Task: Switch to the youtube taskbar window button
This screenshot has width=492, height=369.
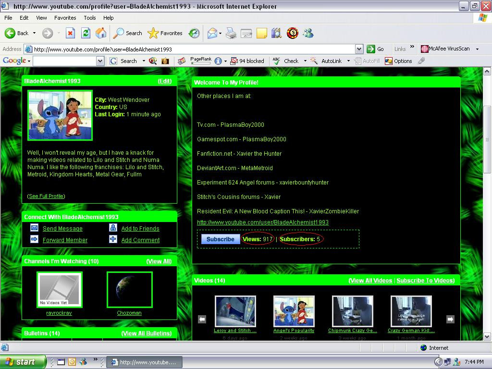Action: click(144, 362)
